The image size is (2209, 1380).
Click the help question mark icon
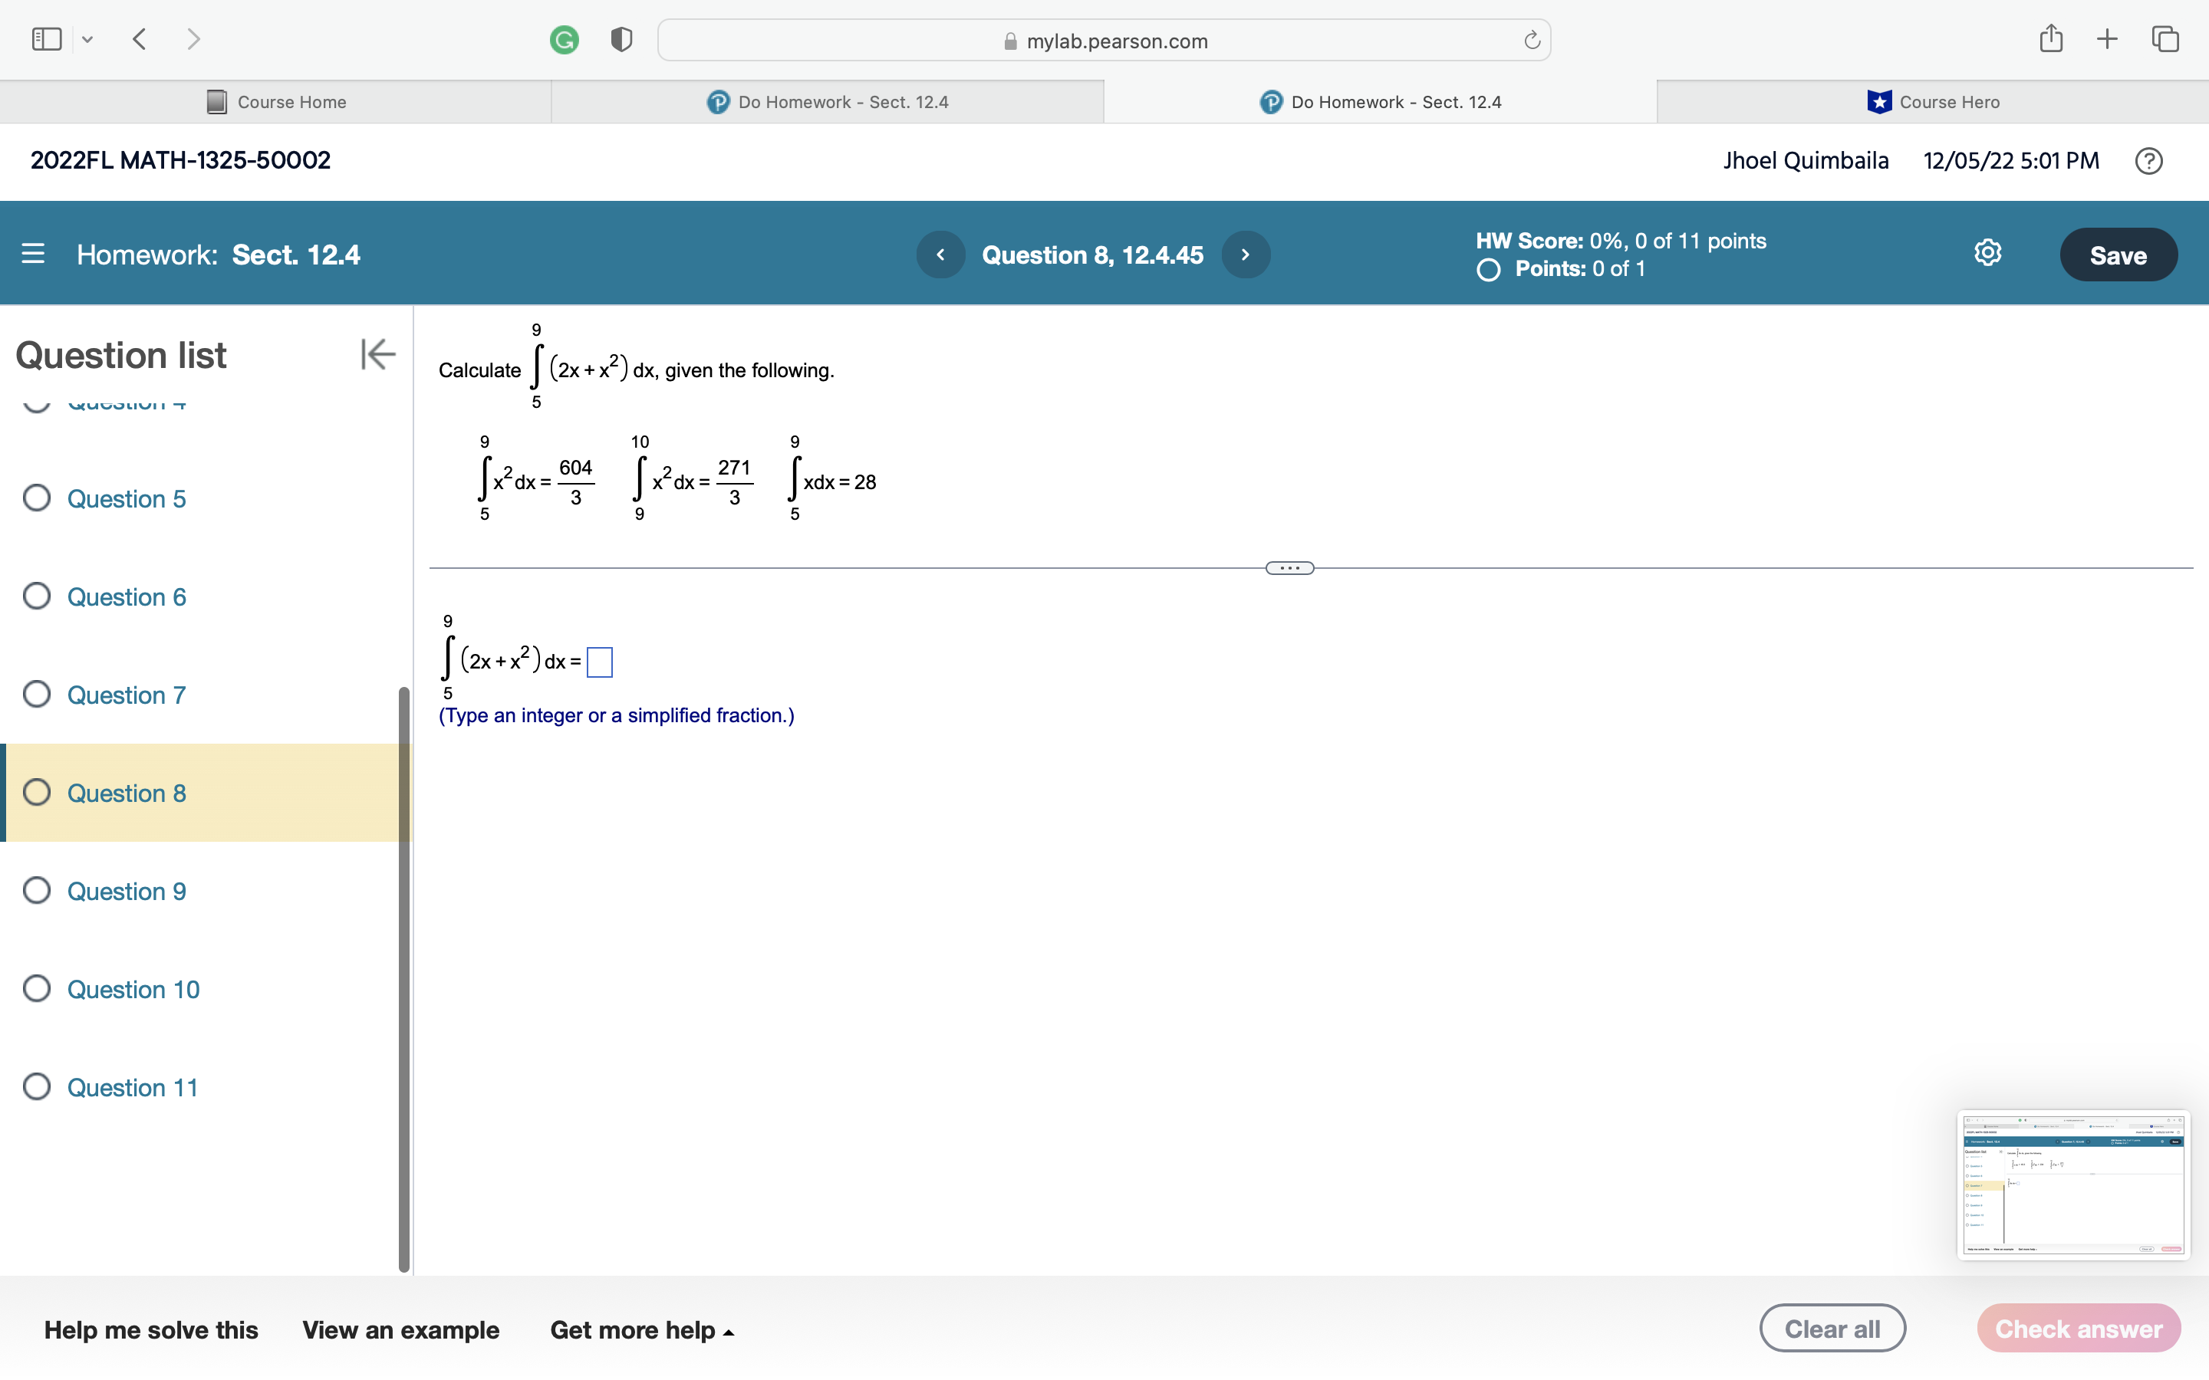2148,162
